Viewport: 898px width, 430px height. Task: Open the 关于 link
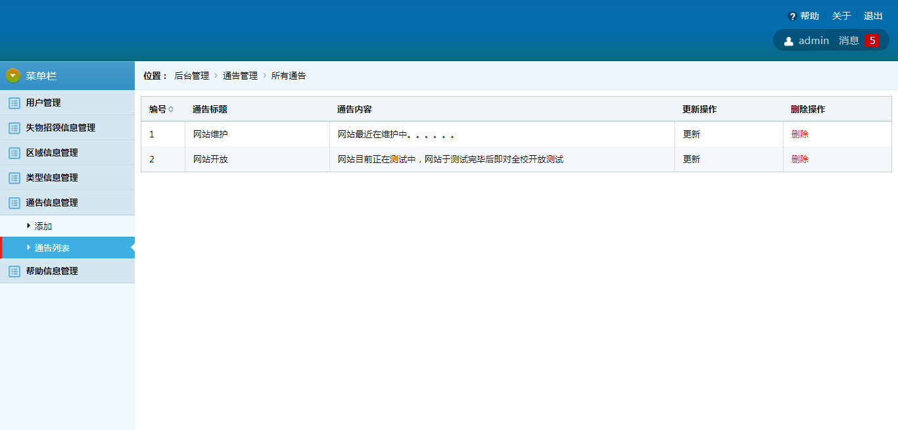(841, 16)
